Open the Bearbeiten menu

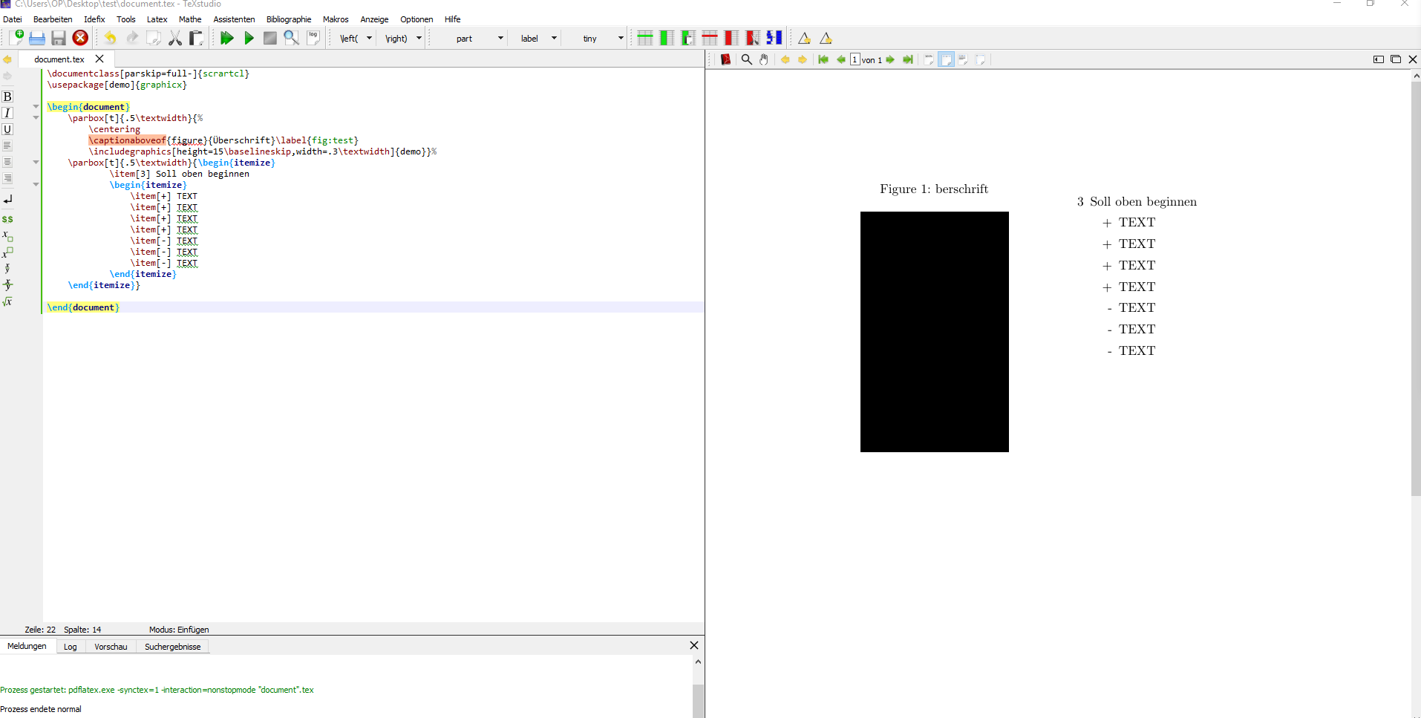click(53, 19)
